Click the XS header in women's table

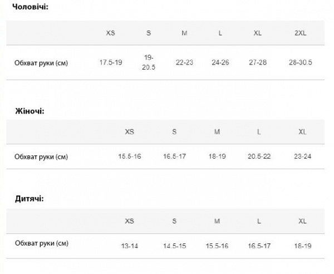tap(130, 132)
